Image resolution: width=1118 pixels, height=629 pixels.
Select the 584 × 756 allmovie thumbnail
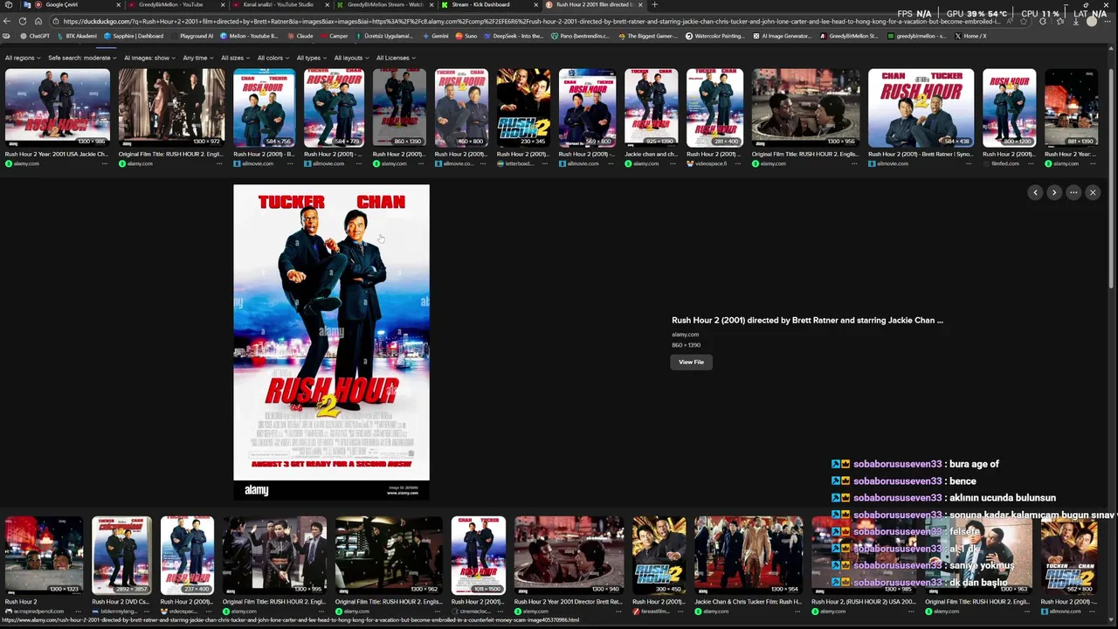264,107
